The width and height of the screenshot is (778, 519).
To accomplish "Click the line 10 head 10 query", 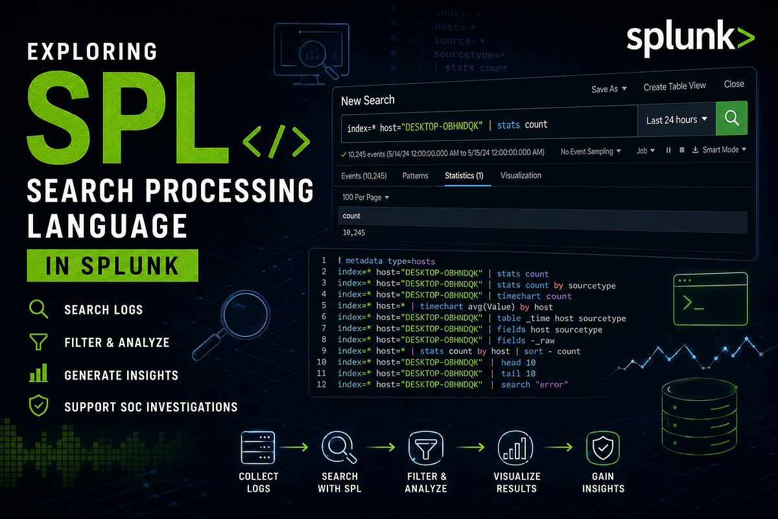I will point(436,363).
